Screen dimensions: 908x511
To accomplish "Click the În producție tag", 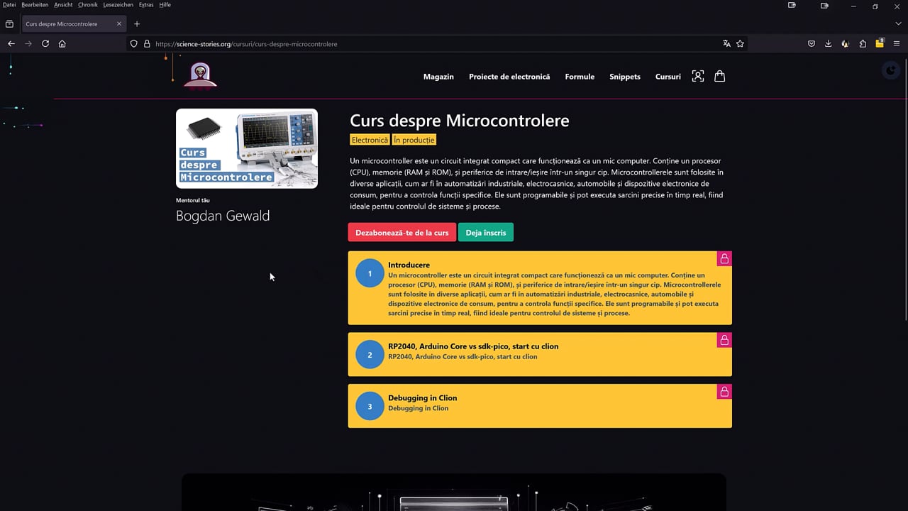I will click(414, 140).
